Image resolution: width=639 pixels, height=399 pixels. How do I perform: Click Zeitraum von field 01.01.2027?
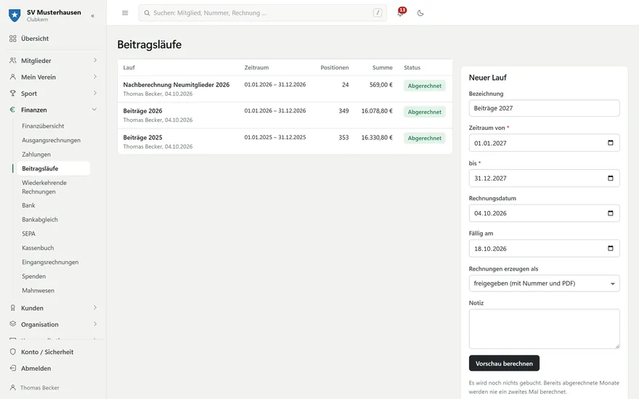544,143
